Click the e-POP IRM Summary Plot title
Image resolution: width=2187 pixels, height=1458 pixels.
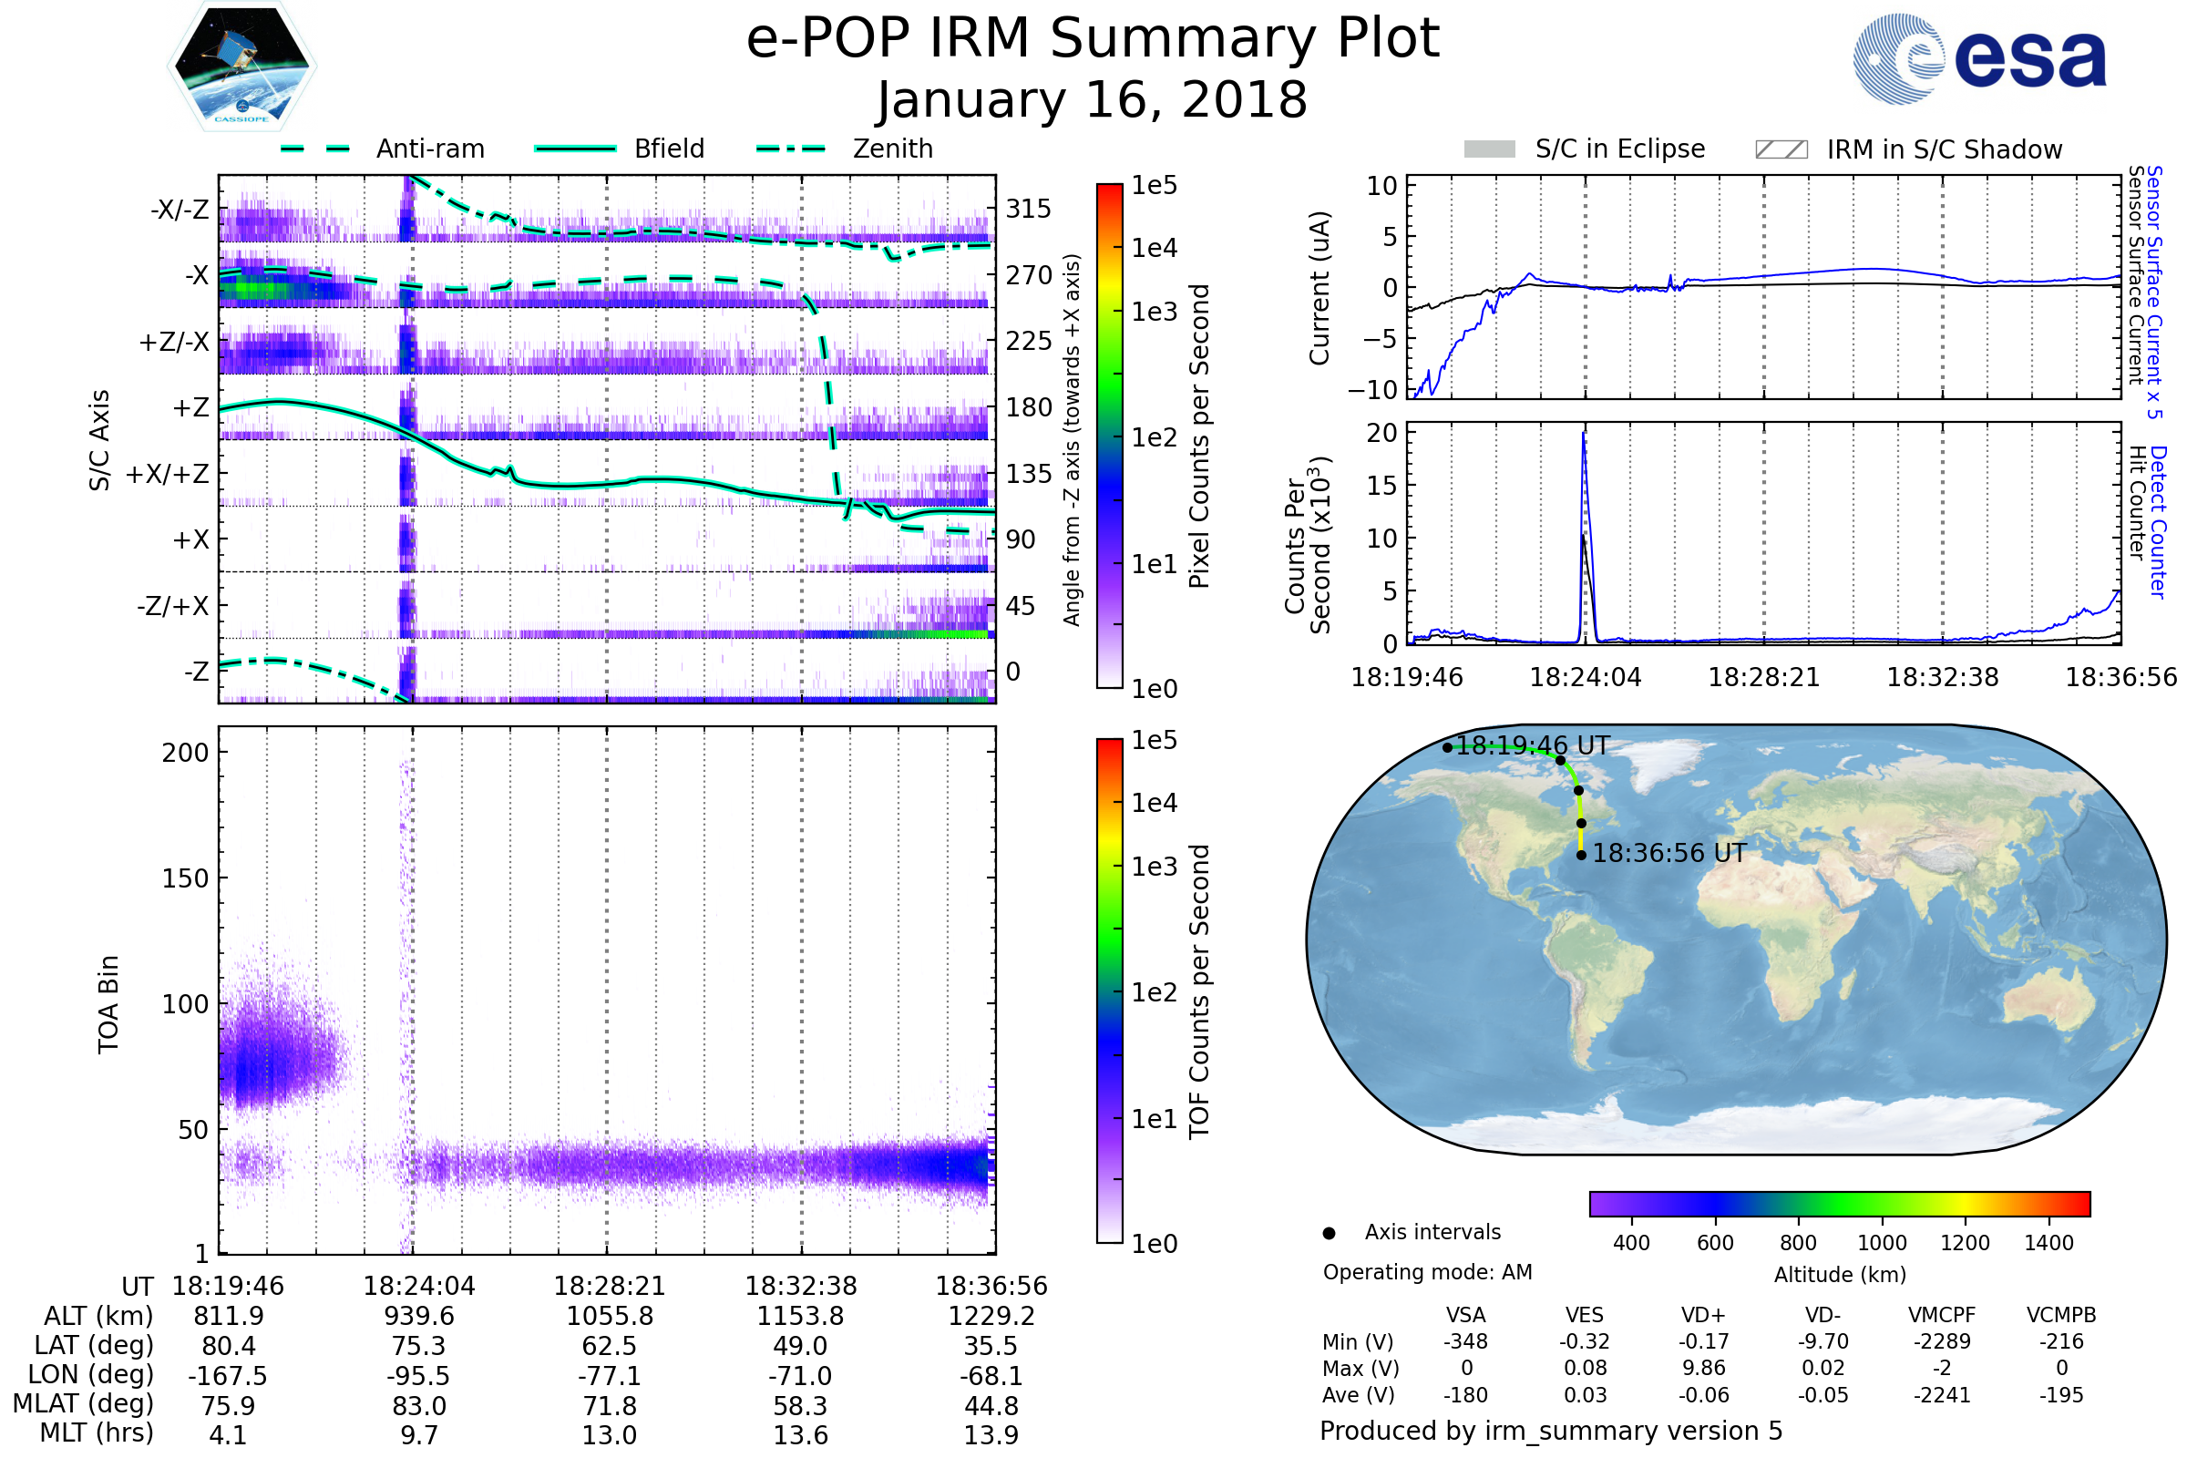tap(1093, 39)
